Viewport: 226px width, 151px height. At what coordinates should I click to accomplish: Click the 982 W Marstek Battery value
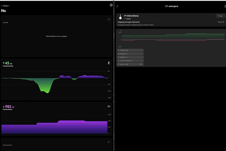pos(8,106)
